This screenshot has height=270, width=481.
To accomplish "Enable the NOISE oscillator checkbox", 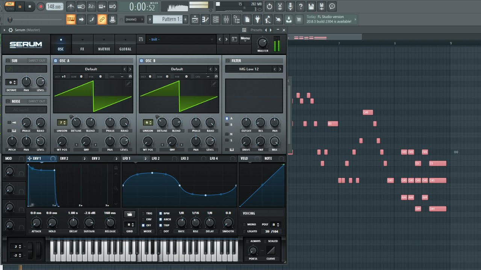I will coord(8,101).
